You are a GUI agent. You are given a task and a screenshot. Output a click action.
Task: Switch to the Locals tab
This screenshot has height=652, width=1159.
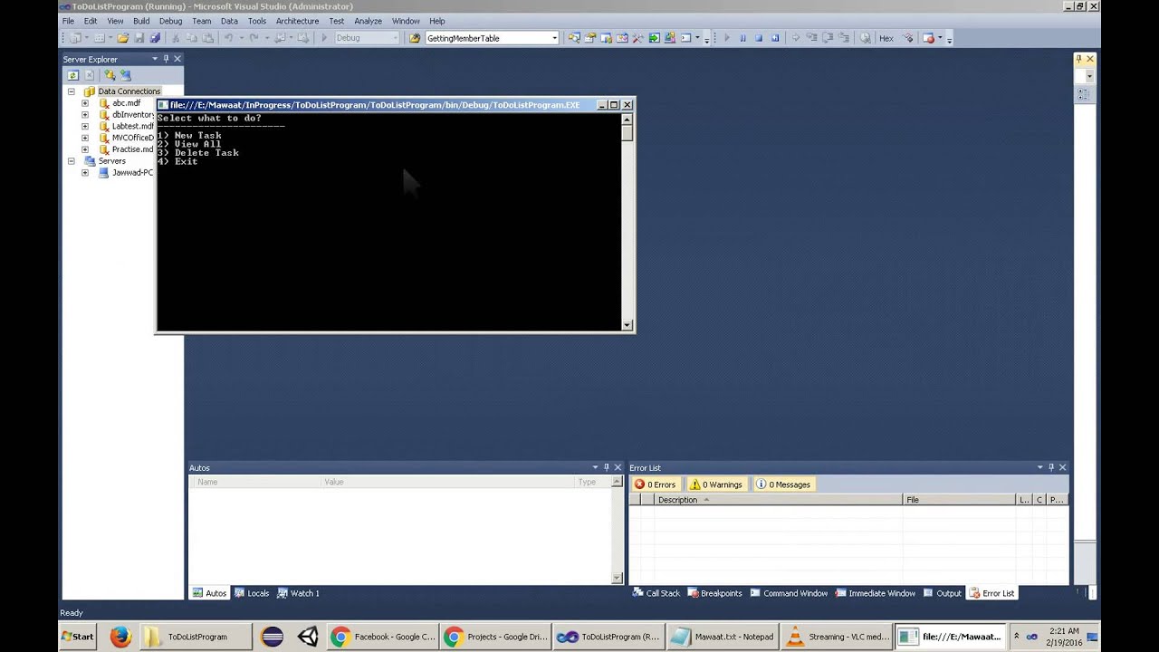click(x=252, y=593)
